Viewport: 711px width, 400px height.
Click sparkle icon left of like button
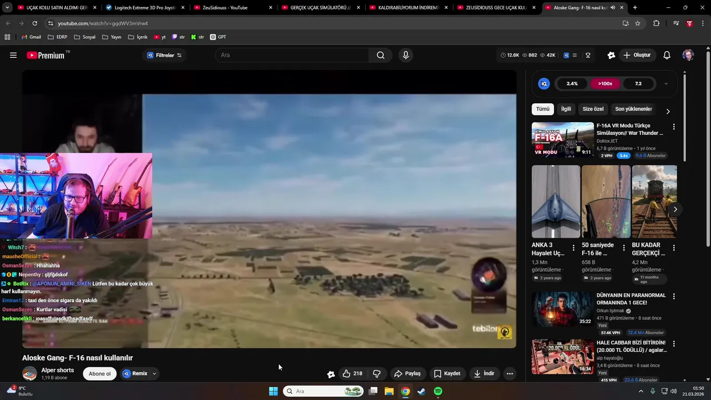(x=331, y=374)
